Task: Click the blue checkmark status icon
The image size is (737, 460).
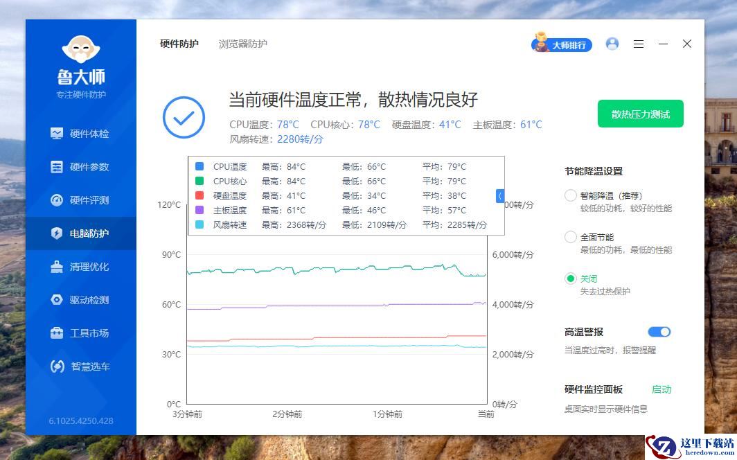Action: [x=184, y=118]
